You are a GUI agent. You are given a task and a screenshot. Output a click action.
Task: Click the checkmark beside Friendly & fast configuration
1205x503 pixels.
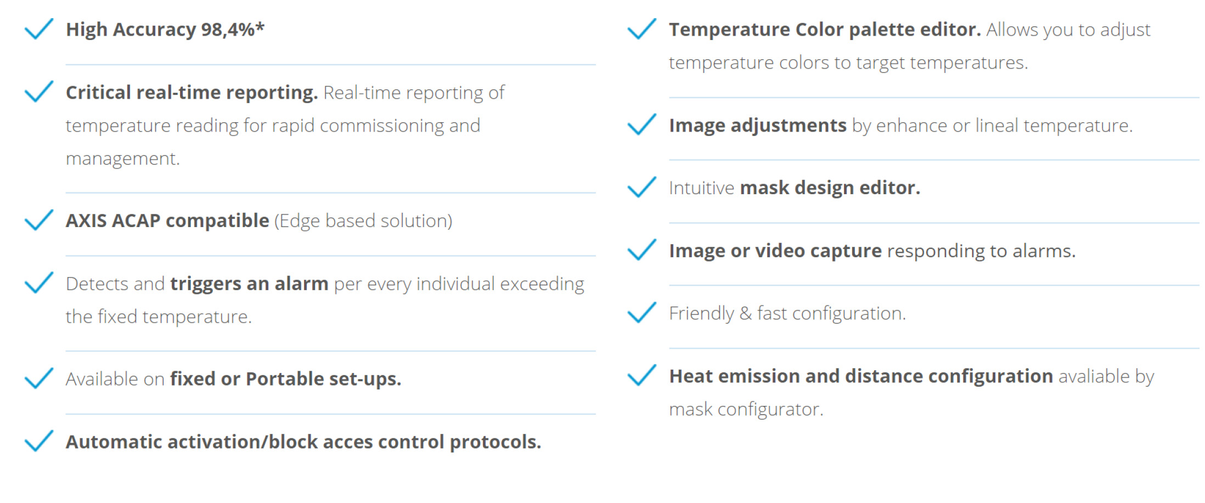pyautogui.click(x=642, y=313)
